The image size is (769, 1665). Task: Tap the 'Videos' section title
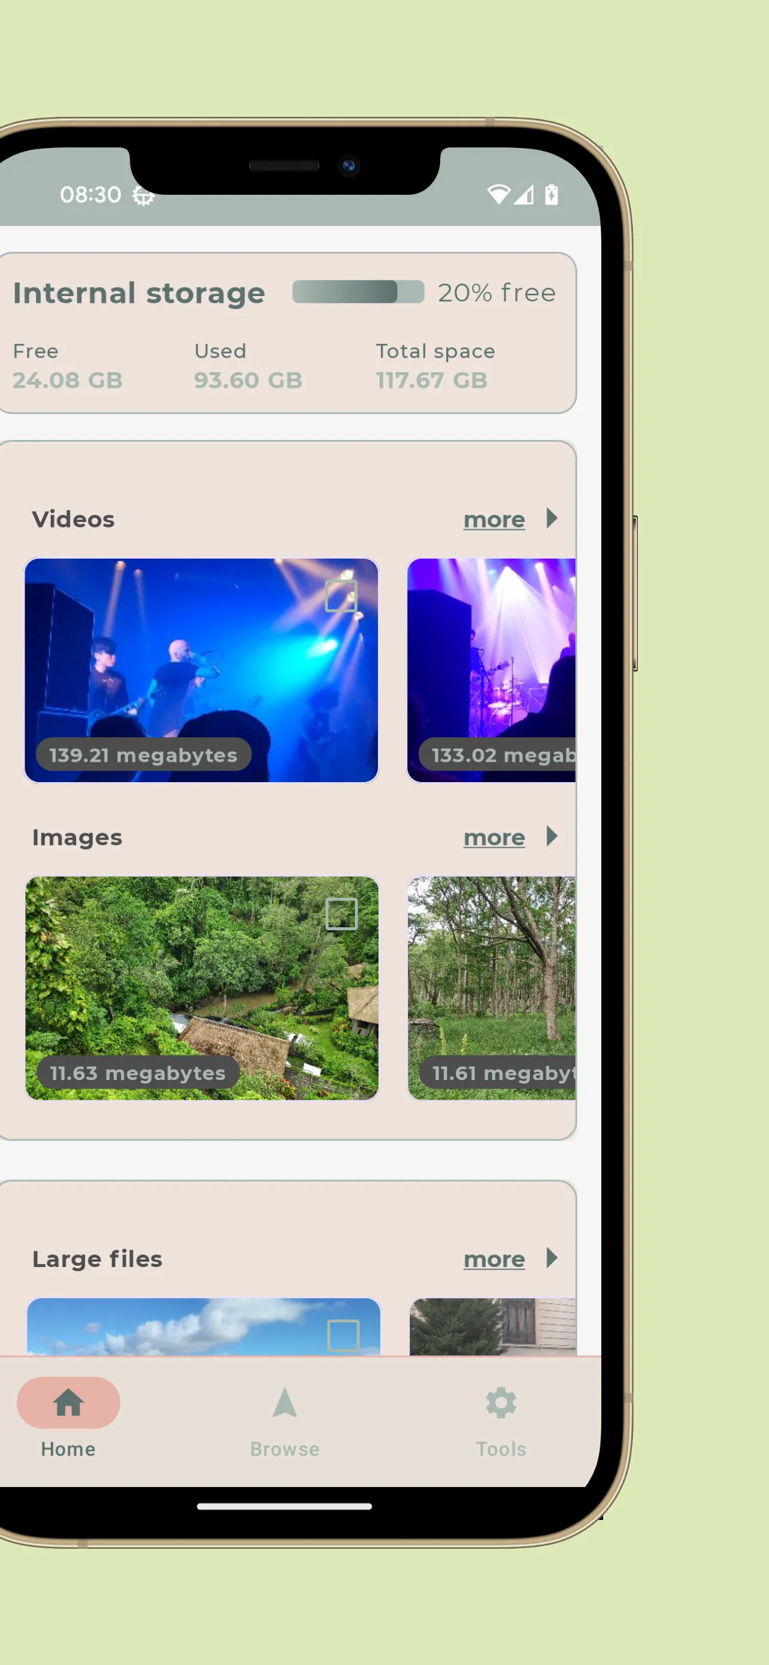74,519
